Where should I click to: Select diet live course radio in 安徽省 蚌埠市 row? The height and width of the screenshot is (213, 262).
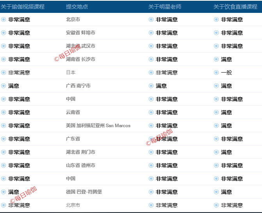(x=216, y=33)
